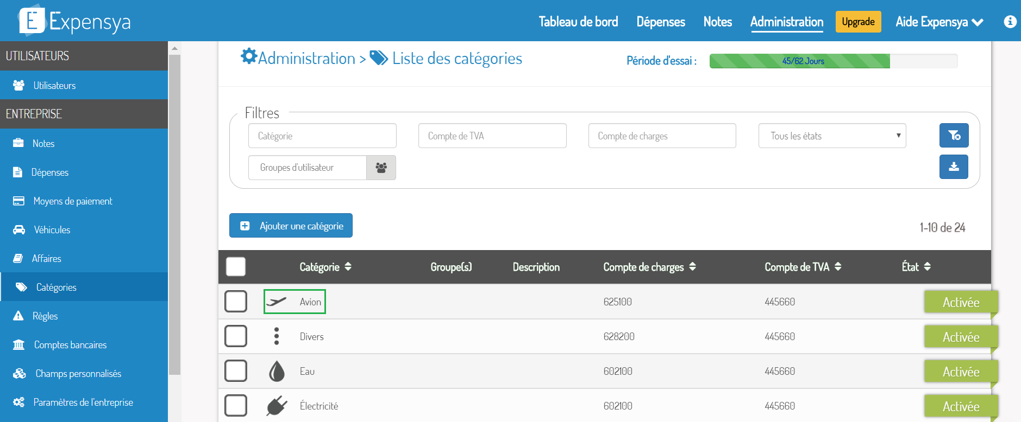Click the Comptes bancaires bank icon
Image resolution: width=1021 pixels, height=422 pixels.
point(19,344)
